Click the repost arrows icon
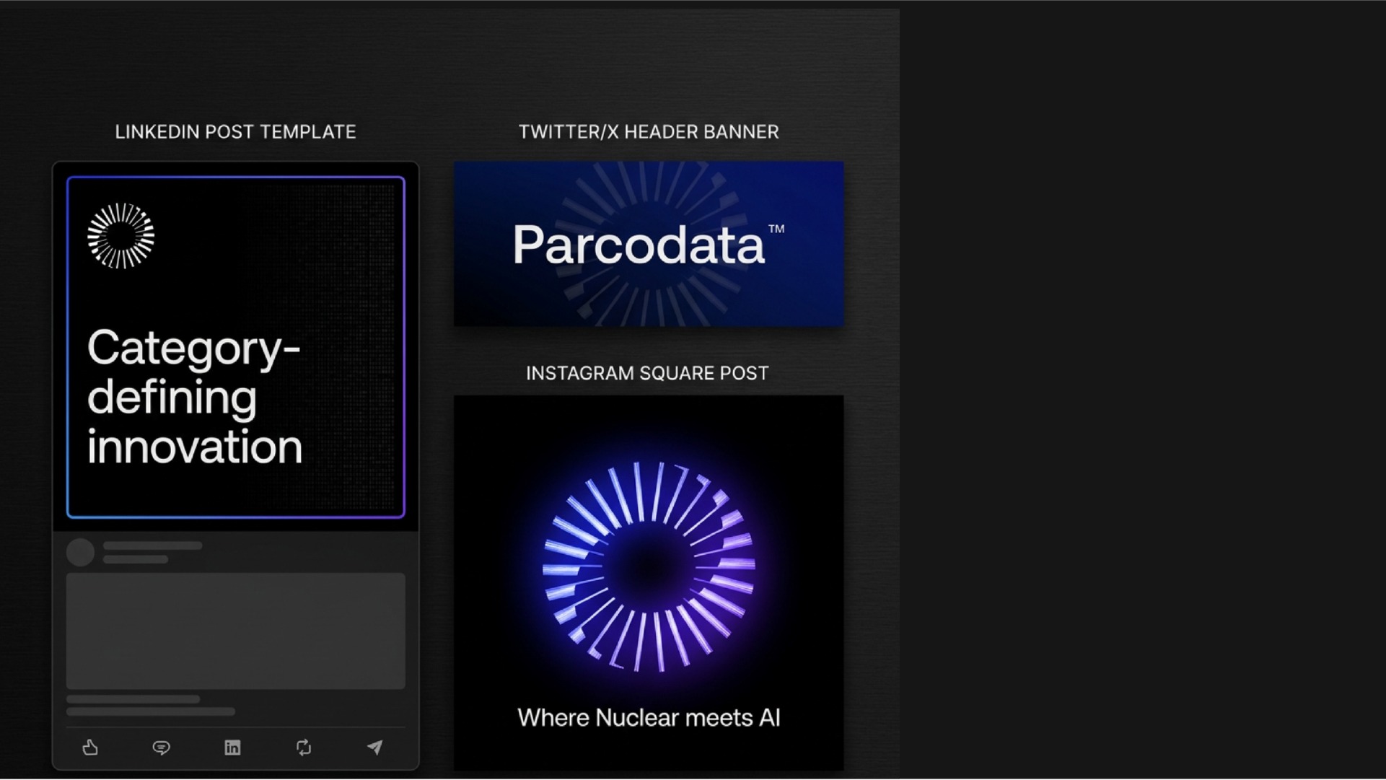 tap(304, 748)
